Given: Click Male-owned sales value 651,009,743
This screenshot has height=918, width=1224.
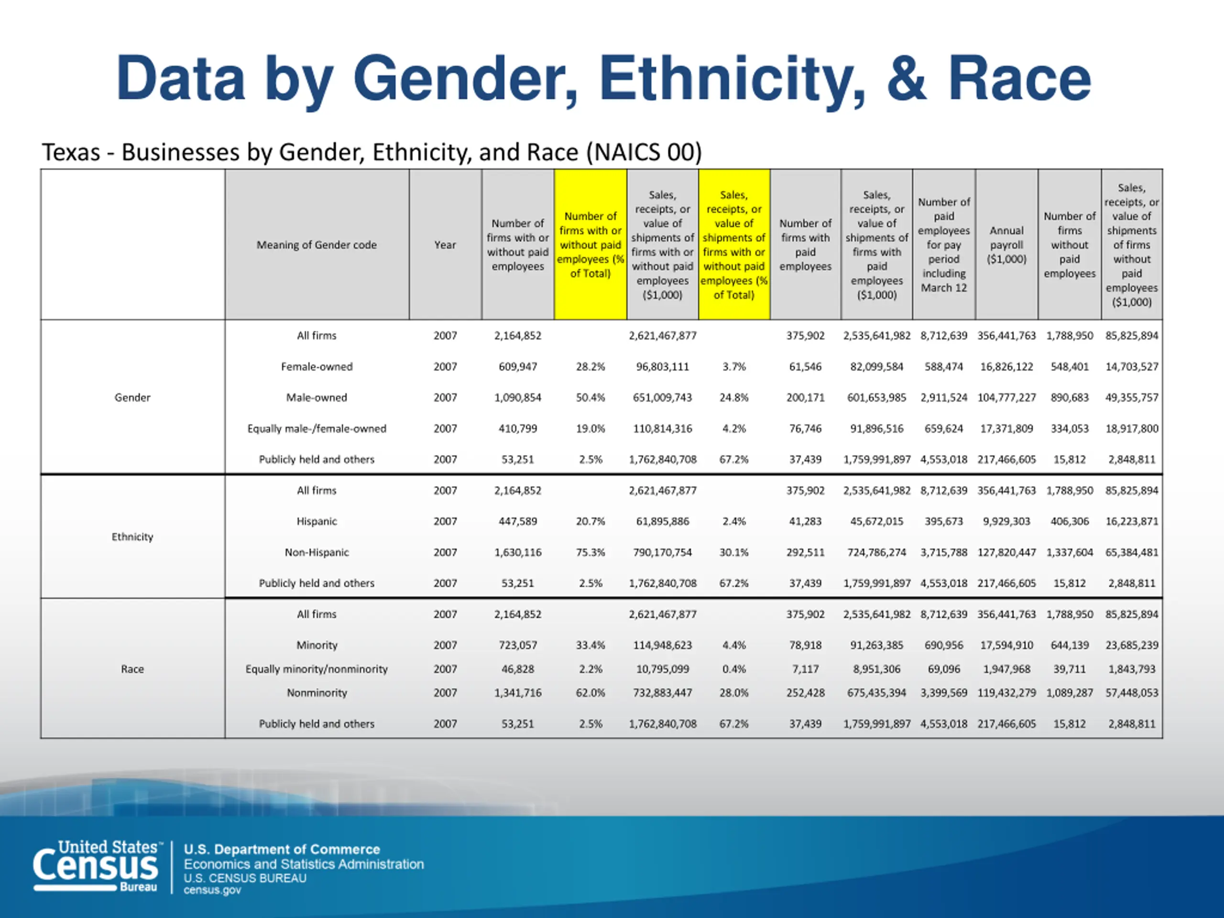Looking at the screenshot, I should coord(662,397).
